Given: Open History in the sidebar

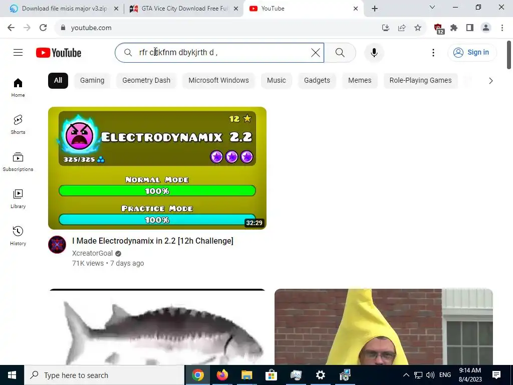Looking at the screenshot, I should coord(18,236).
